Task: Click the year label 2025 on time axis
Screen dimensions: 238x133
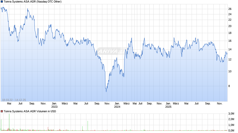Action: (168, 107)
